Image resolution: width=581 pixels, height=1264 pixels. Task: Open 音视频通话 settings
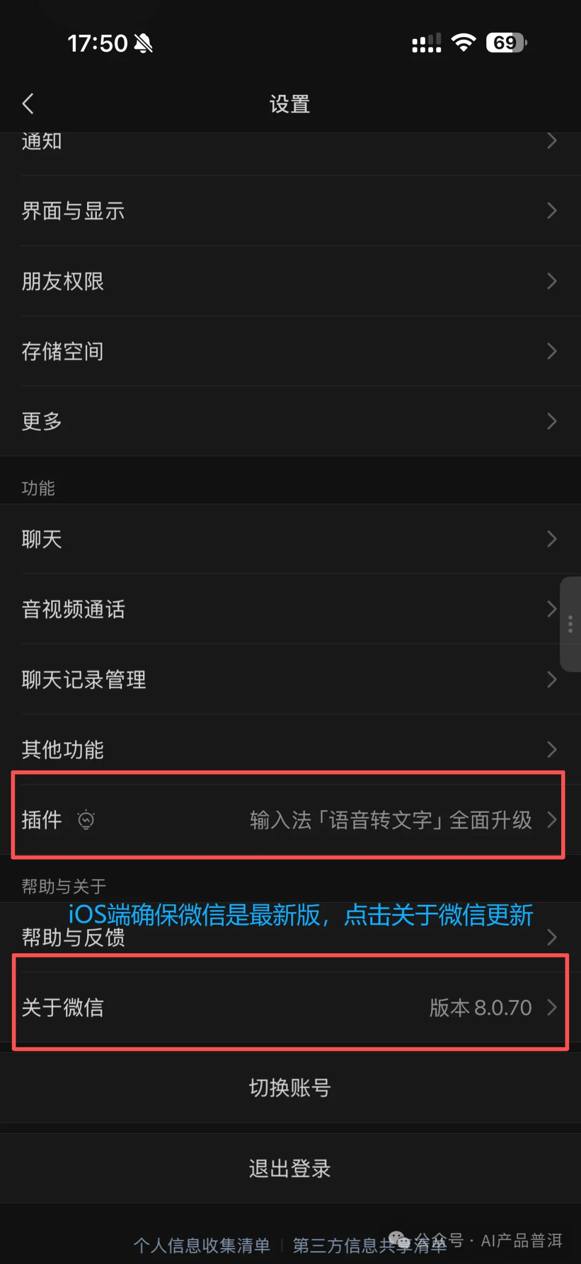pyautogui.click(x=290, y=609)
